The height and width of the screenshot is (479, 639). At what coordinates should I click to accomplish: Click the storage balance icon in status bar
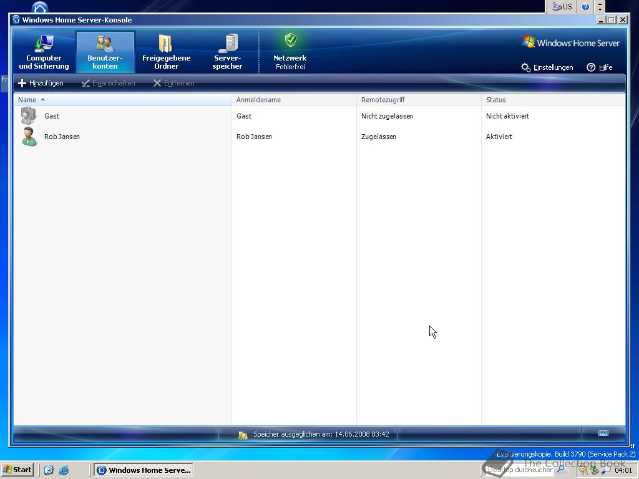click(243, 435)
